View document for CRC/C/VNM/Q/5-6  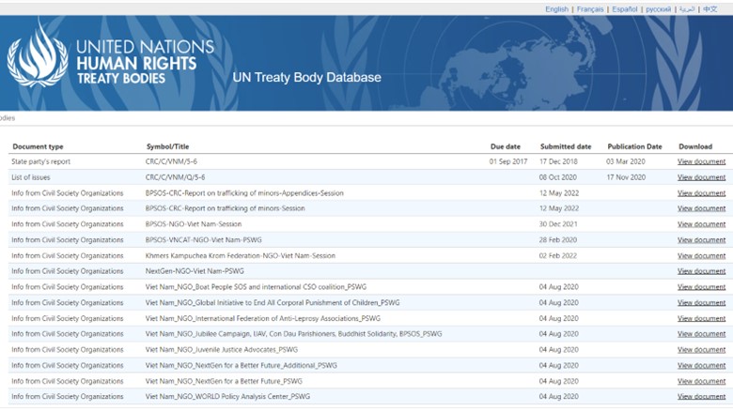tap(702, 177)
